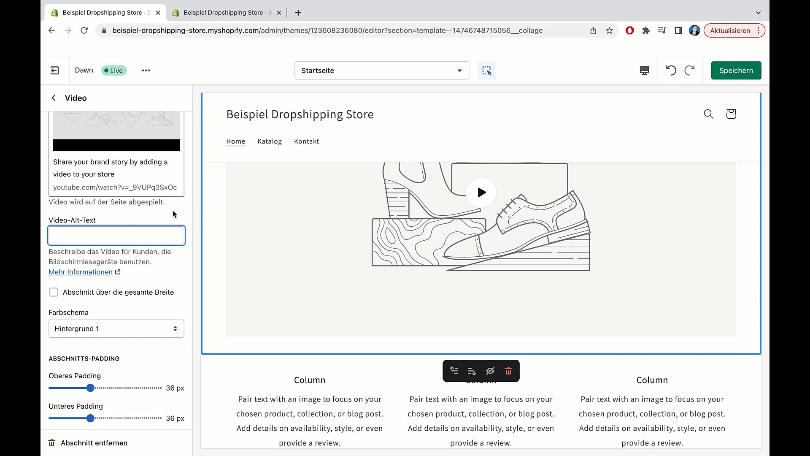Share this page from the address bar
The height and width of the screenshot is (456, 810).
(x=593, y=30)
